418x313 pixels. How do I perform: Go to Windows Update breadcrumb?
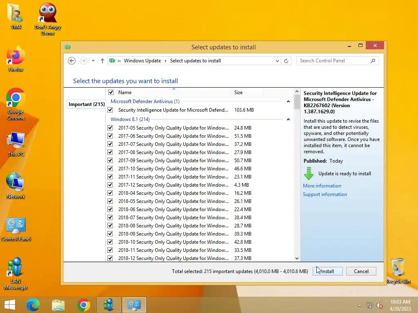click(142, 61)
